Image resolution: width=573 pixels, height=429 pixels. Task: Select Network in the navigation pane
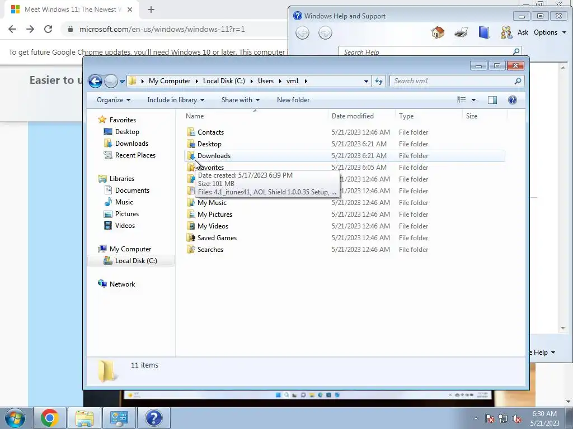click(116, 284)
